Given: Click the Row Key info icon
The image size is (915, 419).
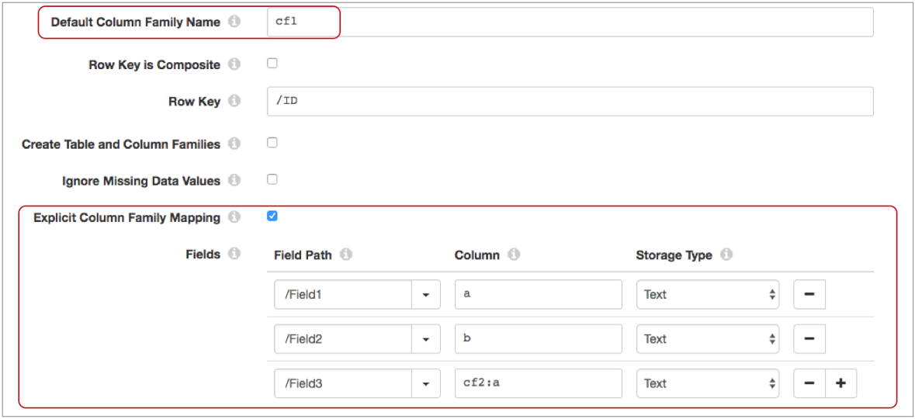Looking at the screenshot, I should pyautogui.click(x=234, y=101).
